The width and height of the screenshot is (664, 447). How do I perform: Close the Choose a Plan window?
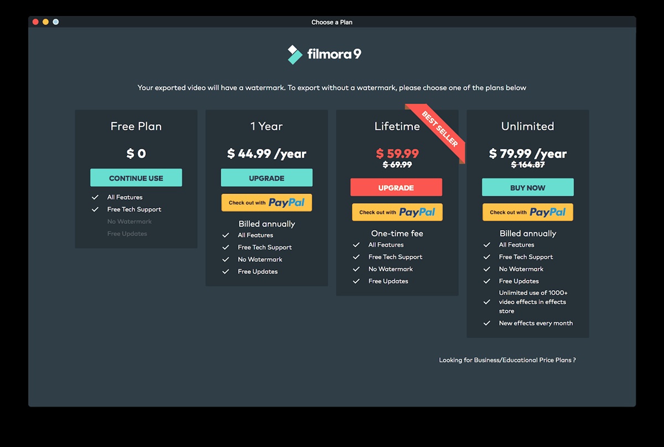(x=35, y=22)
